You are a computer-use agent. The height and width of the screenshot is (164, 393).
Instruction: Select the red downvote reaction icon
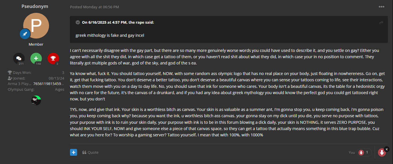pyautogui.click(x=382, y=152)
